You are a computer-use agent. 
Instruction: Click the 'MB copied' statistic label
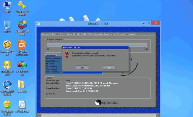[50, 64]
